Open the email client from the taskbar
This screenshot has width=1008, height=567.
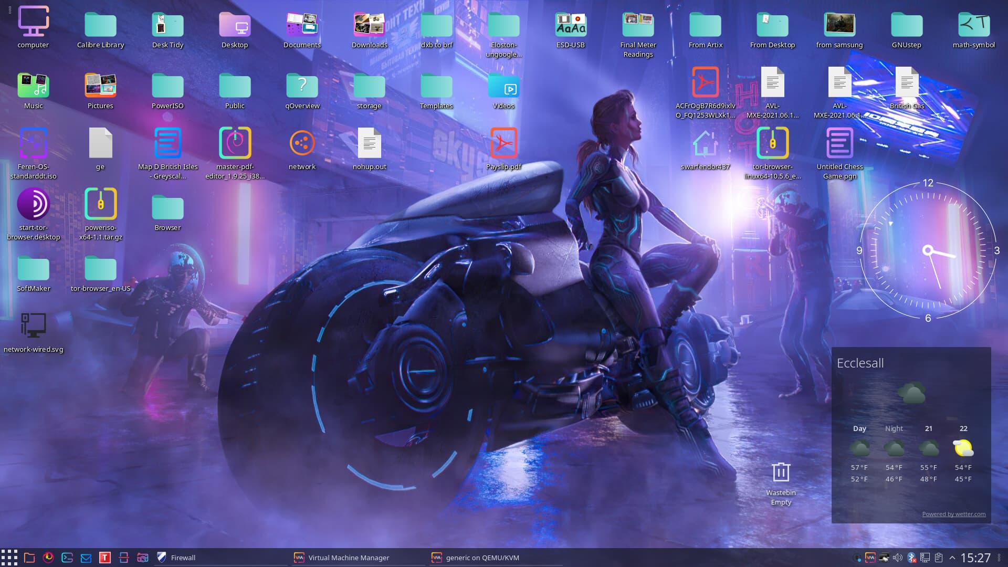click(x=86, y=558)
